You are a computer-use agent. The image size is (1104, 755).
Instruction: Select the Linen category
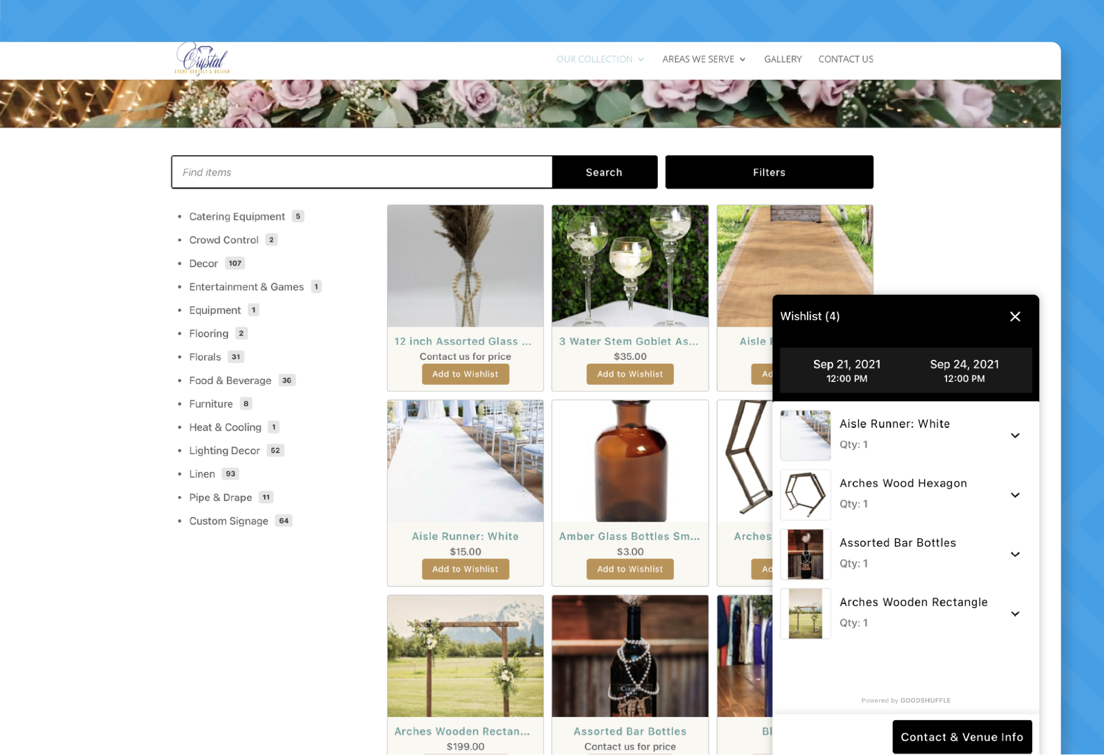tap(202, 474)
